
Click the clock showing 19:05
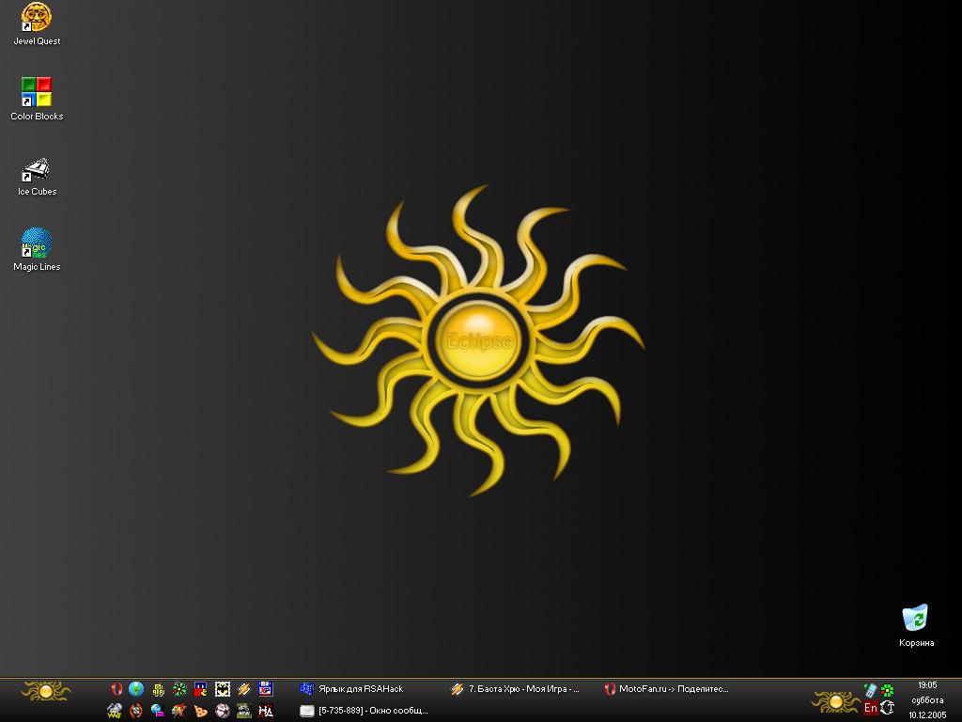[x=927, y=685]
